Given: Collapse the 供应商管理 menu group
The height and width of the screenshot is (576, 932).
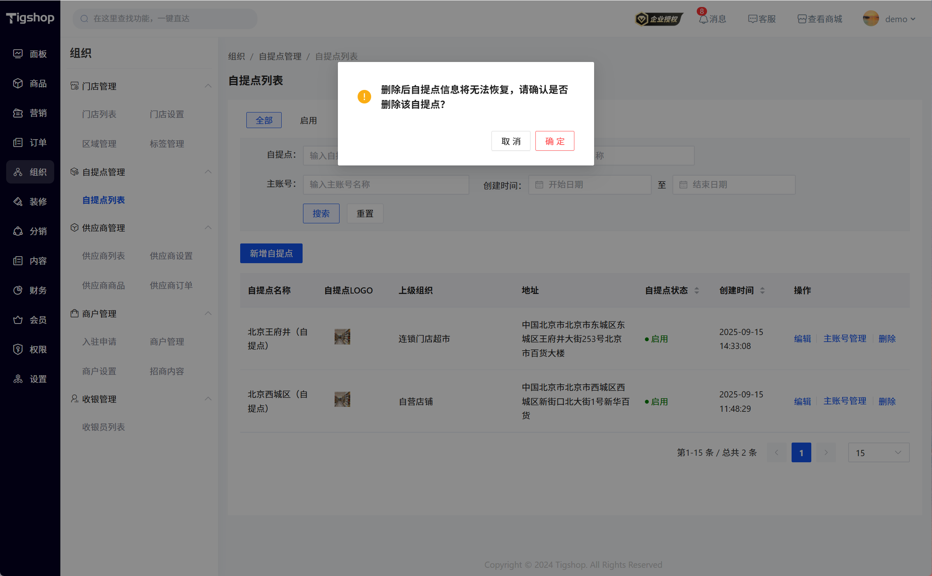Looking at the screenshot, I should (x=208, y=227).
